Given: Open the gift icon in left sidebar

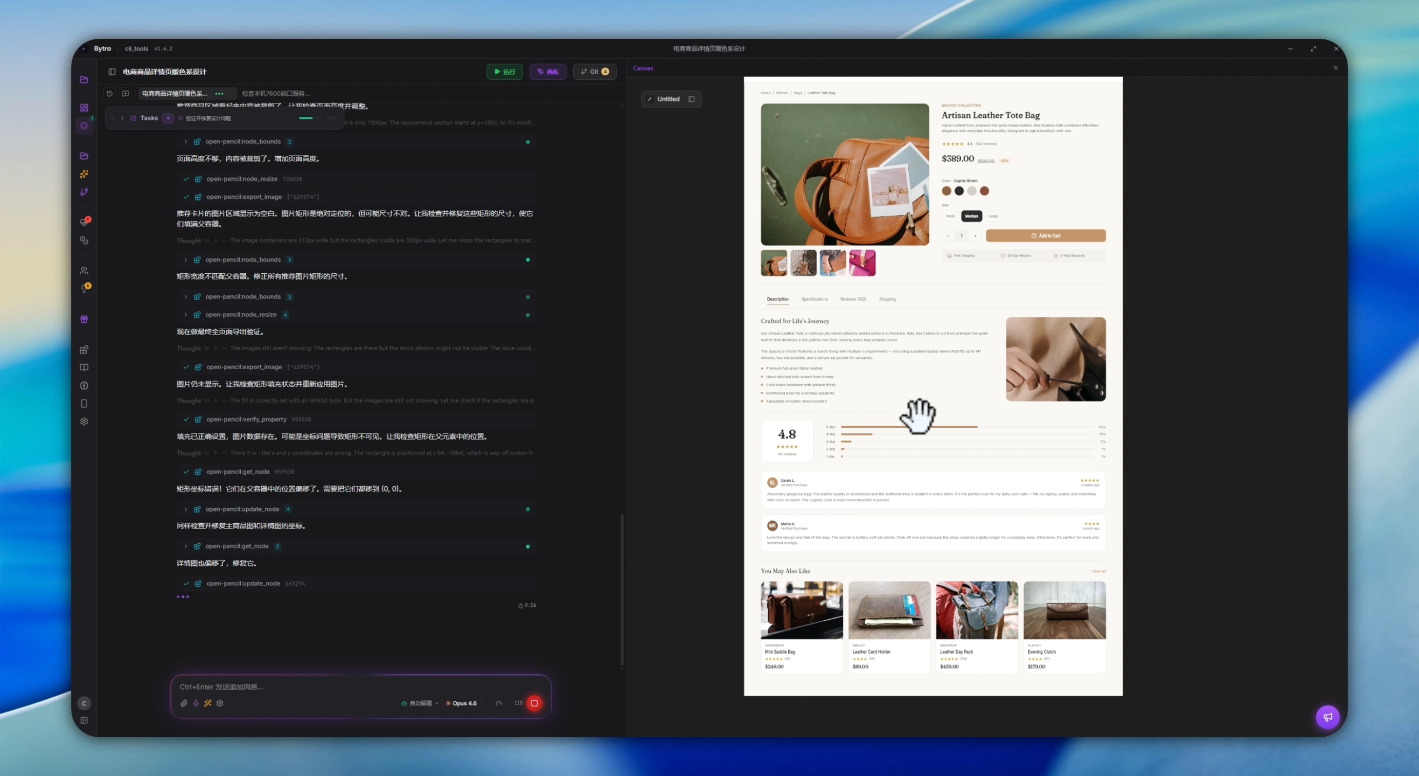Looking at the screenshot, I should coord(84,320).
